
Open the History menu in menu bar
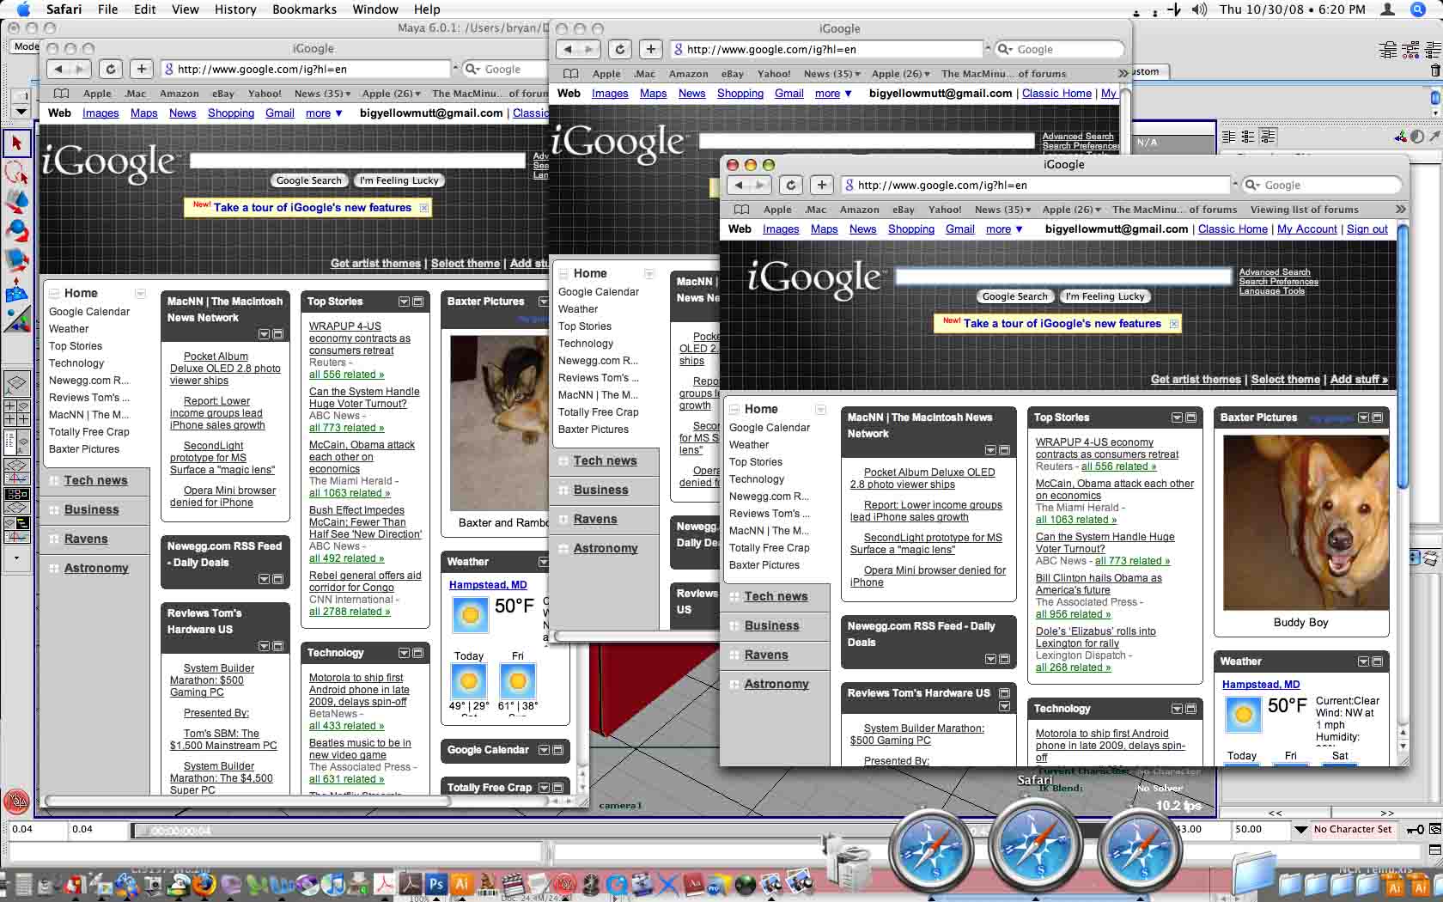pos(235,9)
